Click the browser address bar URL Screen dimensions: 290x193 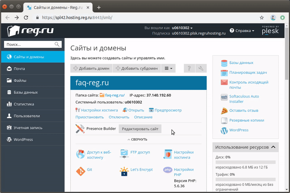[77, 17]
